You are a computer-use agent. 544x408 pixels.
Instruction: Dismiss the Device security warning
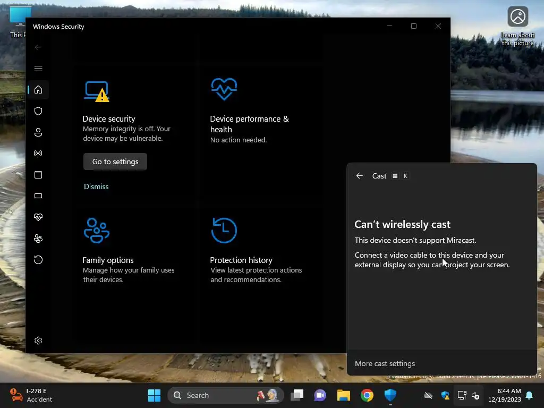pyautogui.click(x=96, y=186)
